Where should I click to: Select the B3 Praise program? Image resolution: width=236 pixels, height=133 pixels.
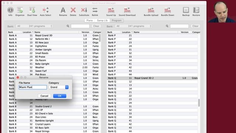[x=53, y=57]
